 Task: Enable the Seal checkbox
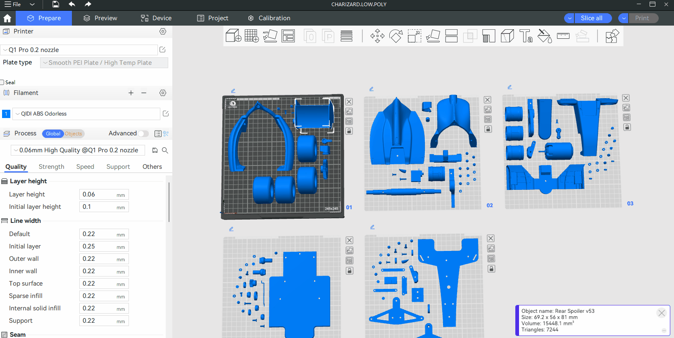pos(2,82)
